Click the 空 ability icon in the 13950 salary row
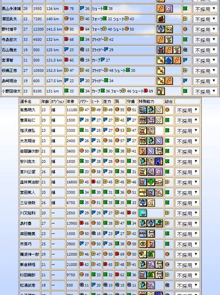This screenshot has height=295, width=220. point(151,224)
